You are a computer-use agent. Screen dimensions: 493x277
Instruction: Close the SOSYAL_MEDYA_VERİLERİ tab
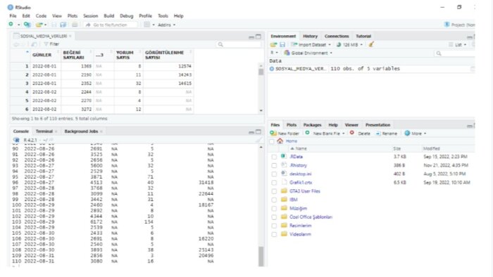pos(70,36)
